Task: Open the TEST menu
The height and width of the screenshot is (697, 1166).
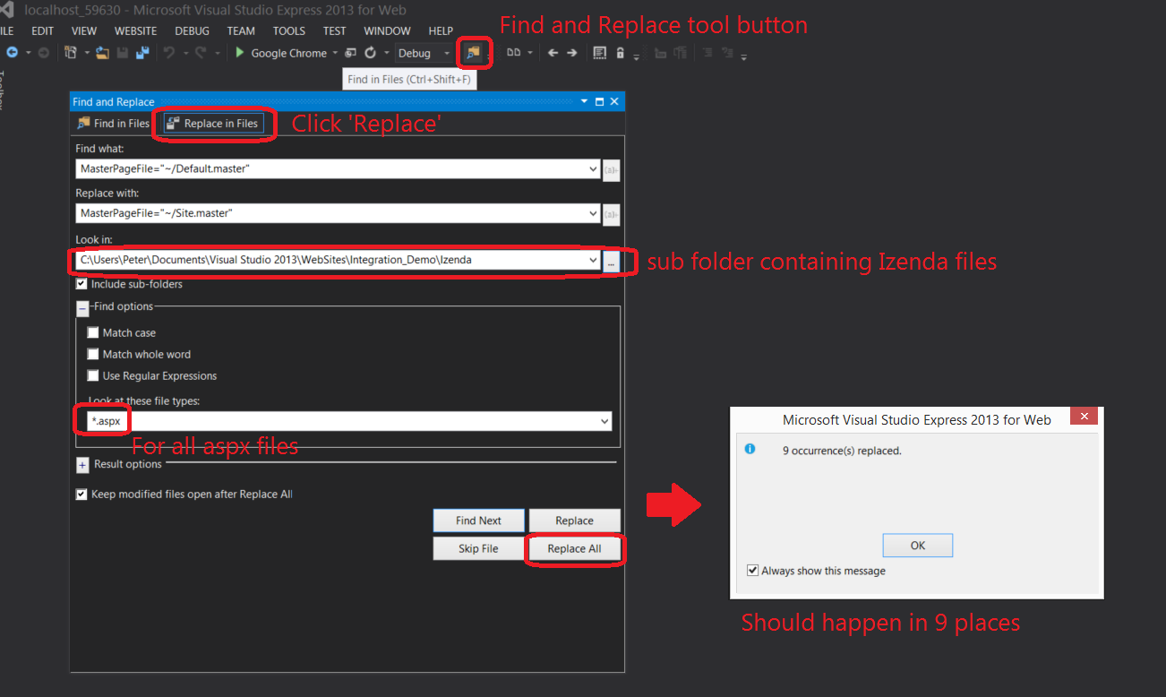Action: (x=335, y=30)
